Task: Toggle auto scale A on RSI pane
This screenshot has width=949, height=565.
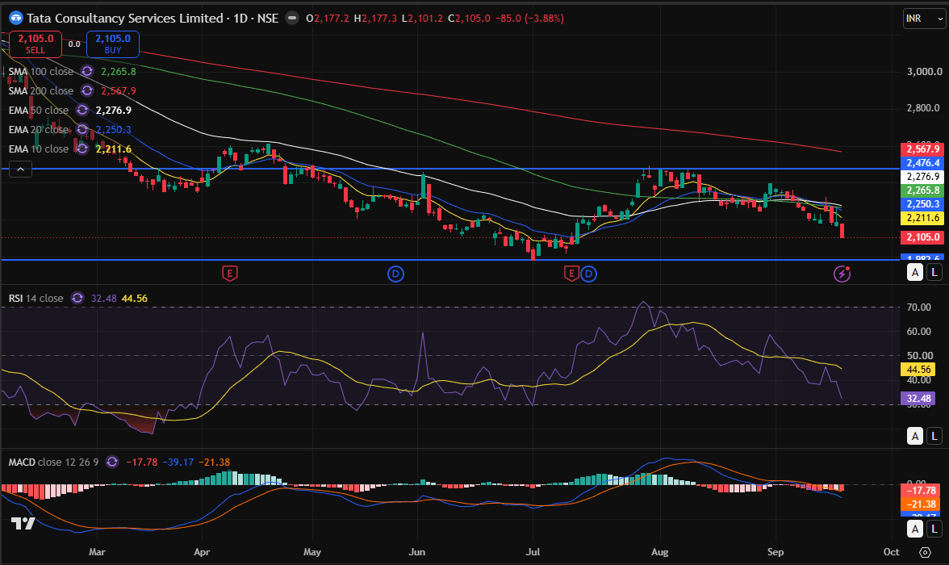Action: pyautogui.click(x=915, y=436)
